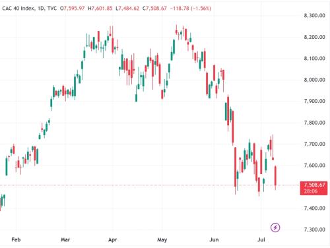This screenshot has width=330, height=248.
Task: Click the 8,300.00 price axis label
Action: click(x=314, y=15)
